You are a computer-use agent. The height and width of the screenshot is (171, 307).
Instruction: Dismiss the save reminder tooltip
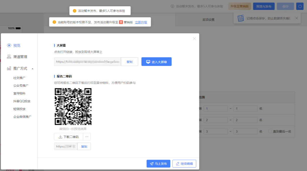click(296, 18)
